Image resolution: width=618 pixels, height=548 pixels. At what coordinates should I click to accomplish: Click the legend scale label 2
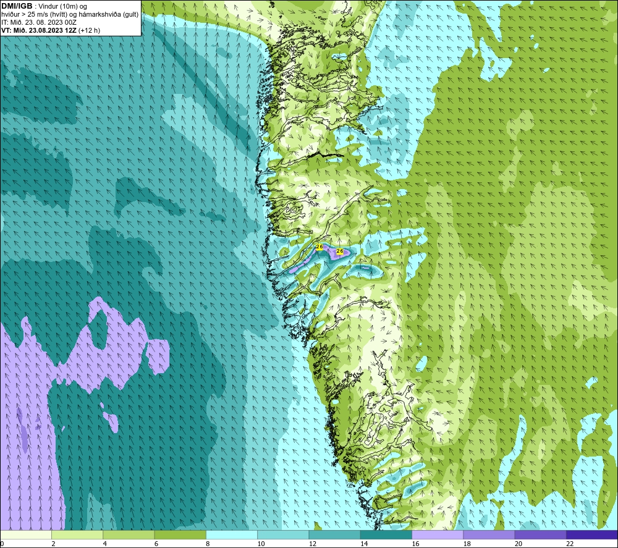coord(53,544)
